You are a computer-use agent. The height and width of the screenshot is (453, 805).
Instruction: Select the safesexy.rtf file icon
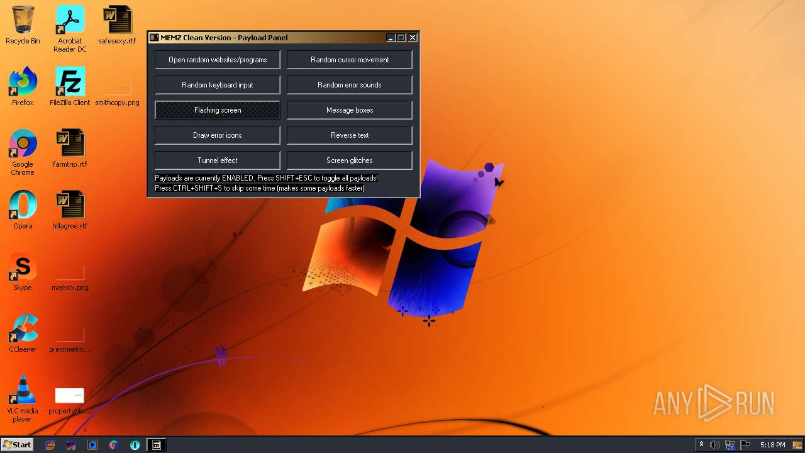tap(117, 25)
